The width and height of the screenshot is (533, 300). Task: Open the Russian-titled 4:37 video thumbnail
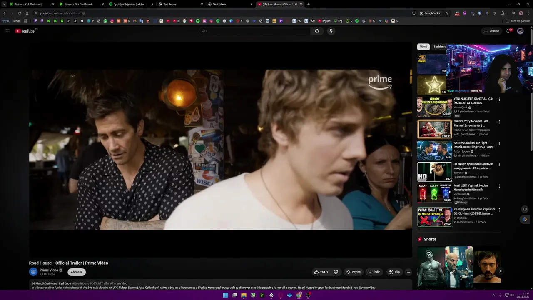pos(435,172)
